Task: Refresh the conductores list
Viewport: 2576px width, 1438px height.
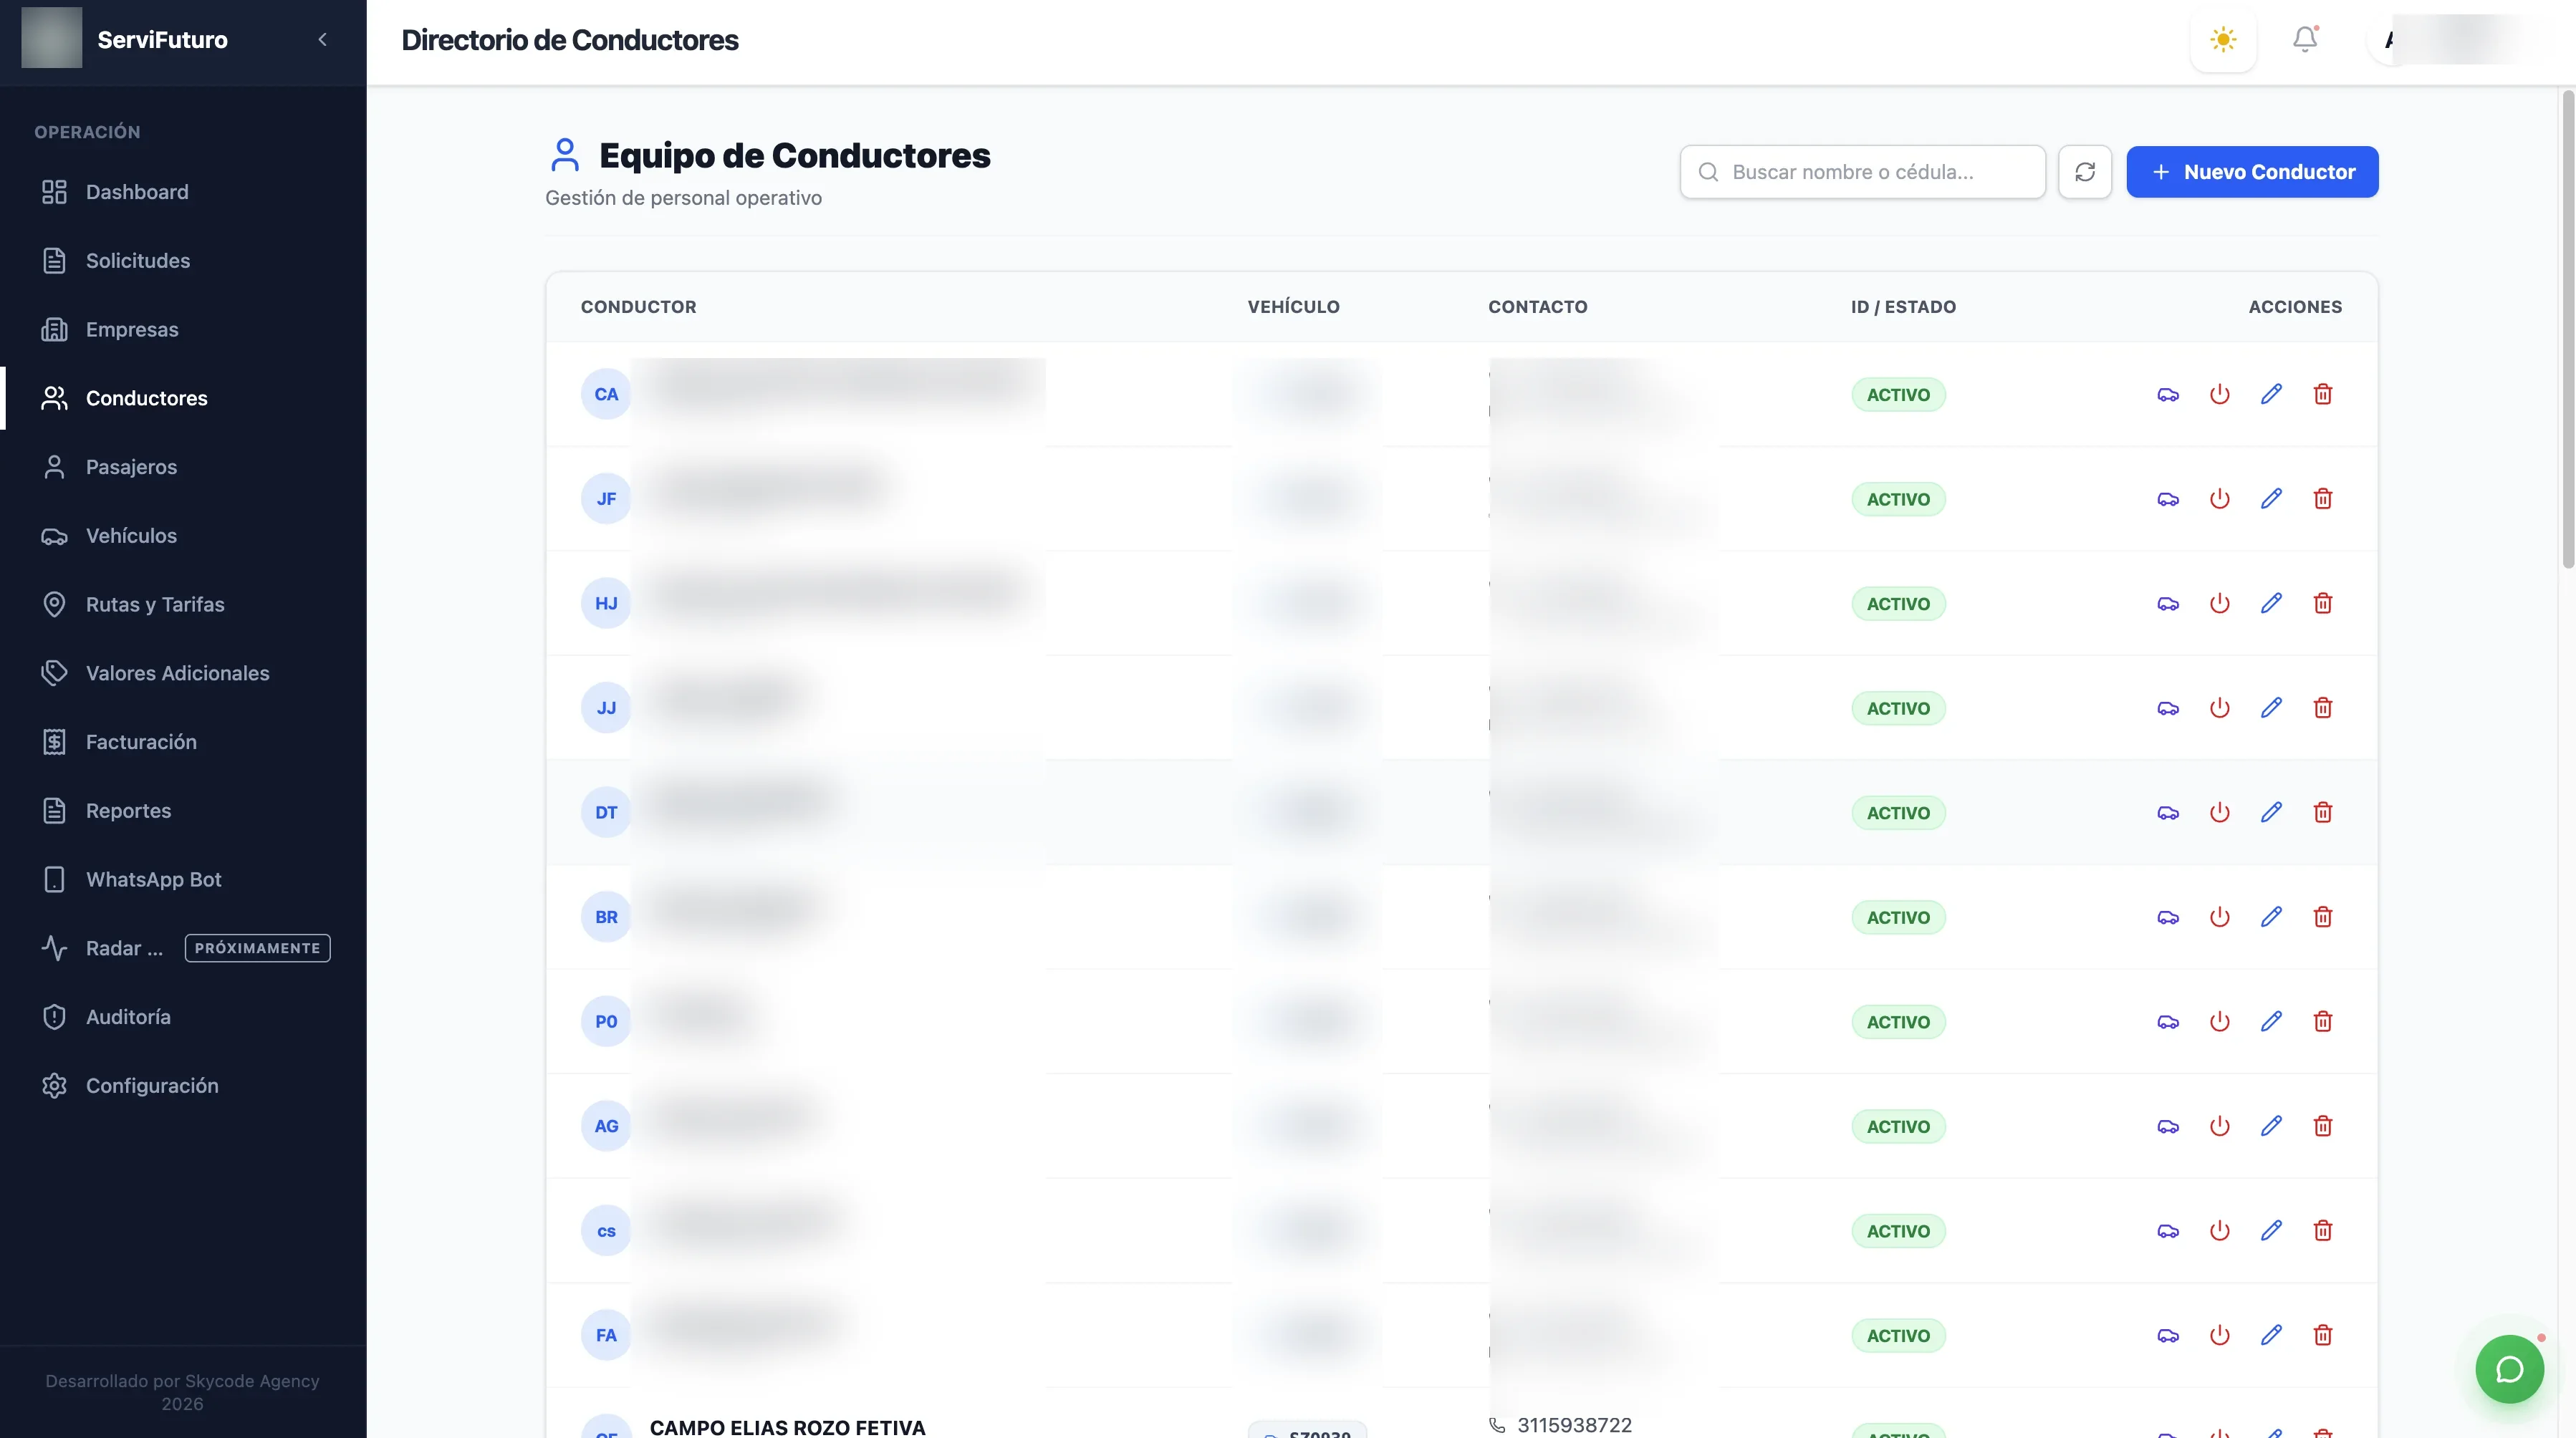Action: tap(2085, 172)
